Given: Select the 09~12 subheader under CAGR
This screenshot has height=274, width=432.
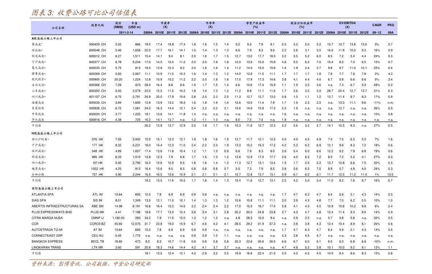Looking at the screenshot, I should click(x=377, y=33).
